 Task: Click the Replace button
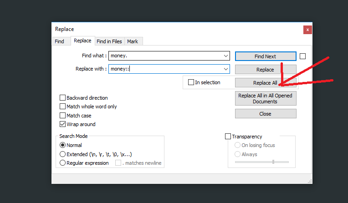click(x=266, y=70)
